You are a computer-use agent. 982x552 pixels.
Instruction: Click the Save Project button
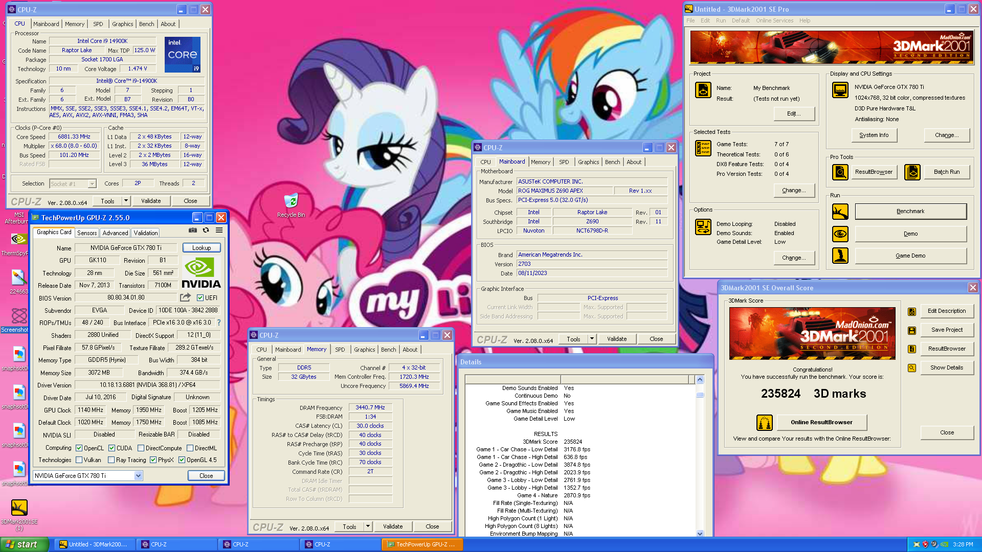pos(947,330)
